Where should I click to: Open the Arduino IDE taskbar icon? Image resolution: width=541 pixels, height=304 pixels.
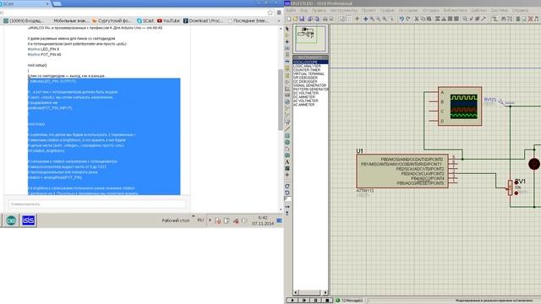click(x=11, y=220)
